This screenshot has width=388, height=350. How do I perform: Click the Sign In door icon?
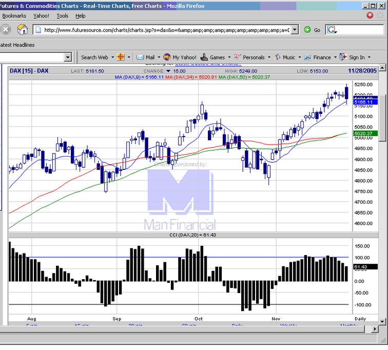click(x=343, y=57)
